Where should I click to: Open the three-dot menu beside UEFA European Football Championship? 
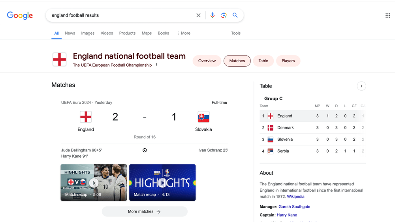[x=156, y=65]
